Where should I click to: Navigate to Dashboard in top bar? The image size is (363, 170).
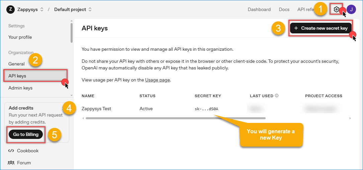pos(259,9)
